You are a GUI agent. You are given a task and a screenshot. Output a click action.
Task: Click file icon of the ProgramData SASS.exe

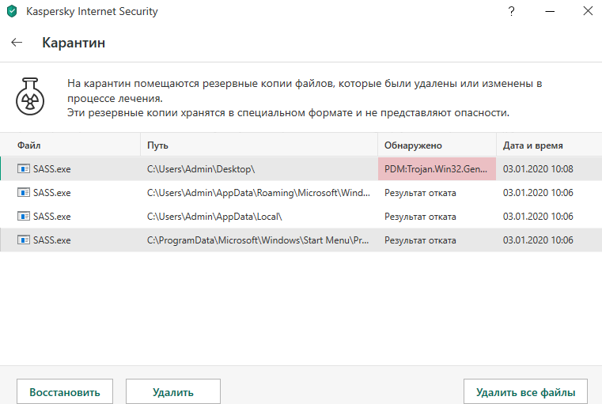point(24,240)
